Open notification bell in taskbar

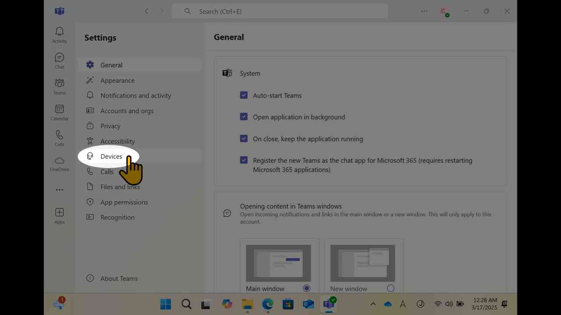(x=504, y=304)
